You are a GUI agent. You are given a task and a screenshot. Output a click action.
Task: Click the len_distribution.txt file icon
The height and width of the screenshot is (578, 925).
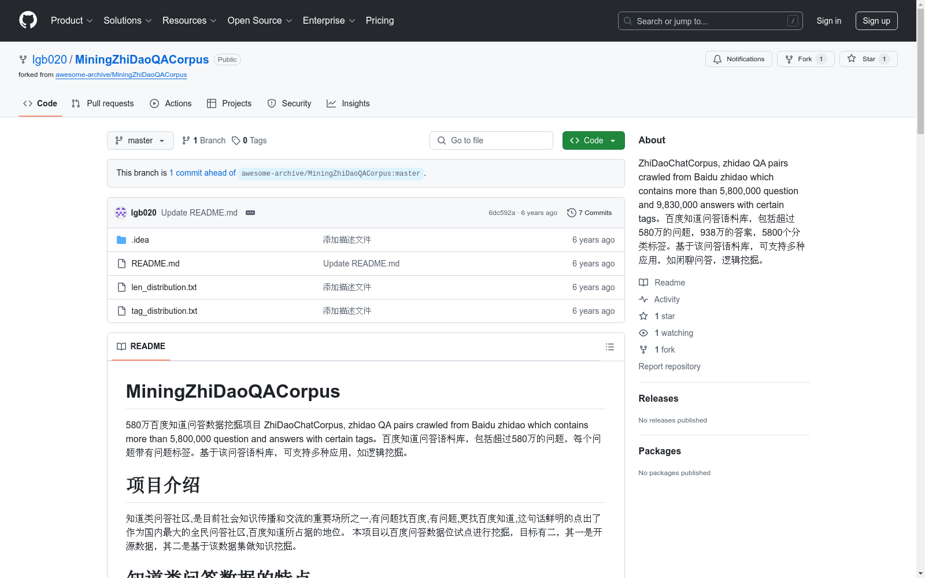coord(121,287)
